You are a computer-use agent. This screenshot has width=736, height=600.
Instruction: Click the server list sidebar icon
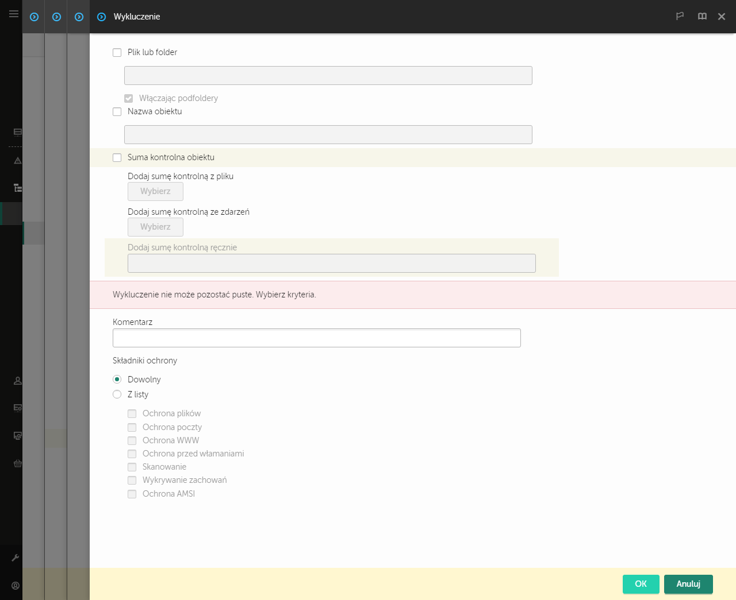coord(18,132)
